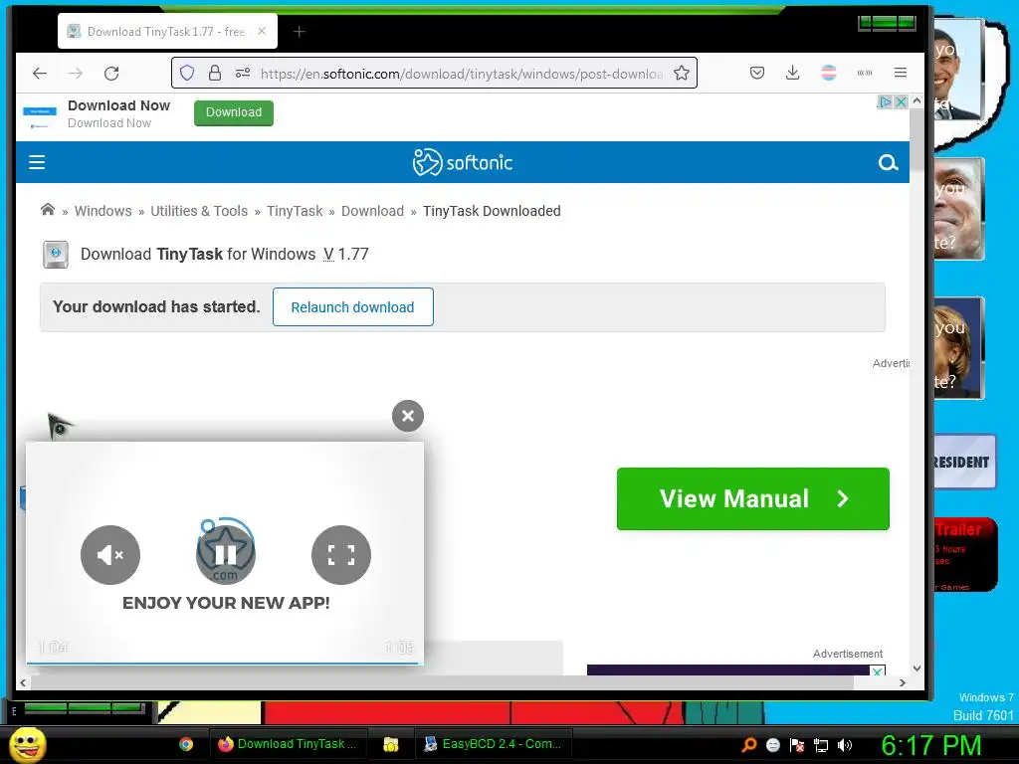Go back to the previous page

point(40,74)
